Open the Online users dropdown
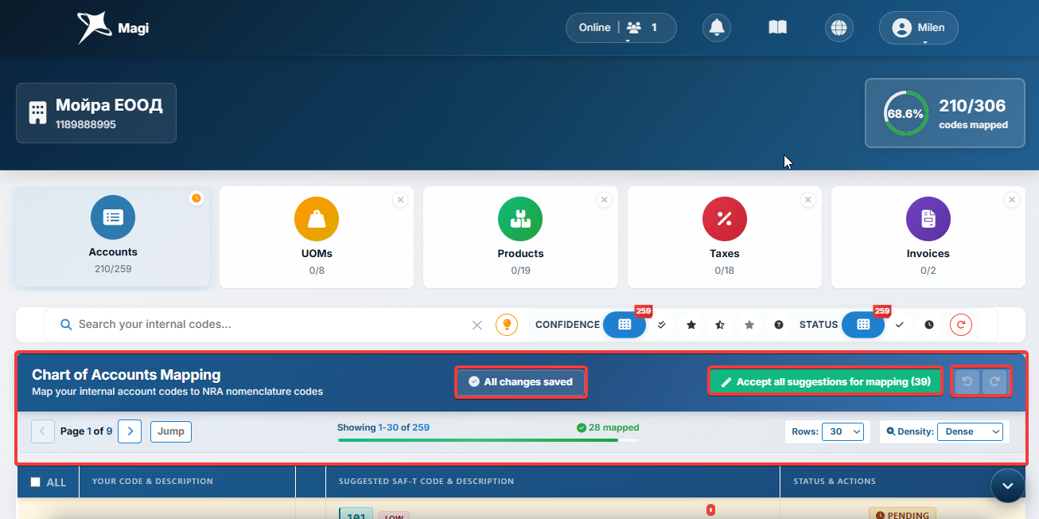The image size is (1039, 519). (621, 28)
